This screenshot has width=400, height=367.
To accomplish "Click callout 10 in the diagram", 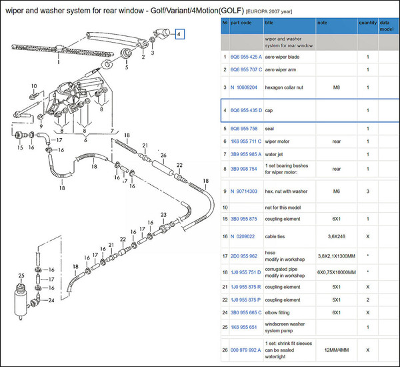I will click(x=33, y=86).
